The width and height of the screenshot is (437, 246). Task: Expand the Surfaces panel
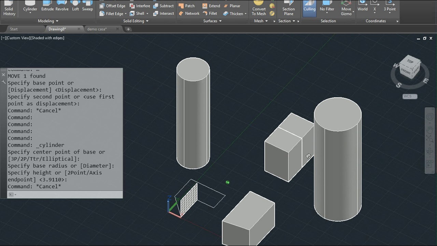tap(212, 21)
